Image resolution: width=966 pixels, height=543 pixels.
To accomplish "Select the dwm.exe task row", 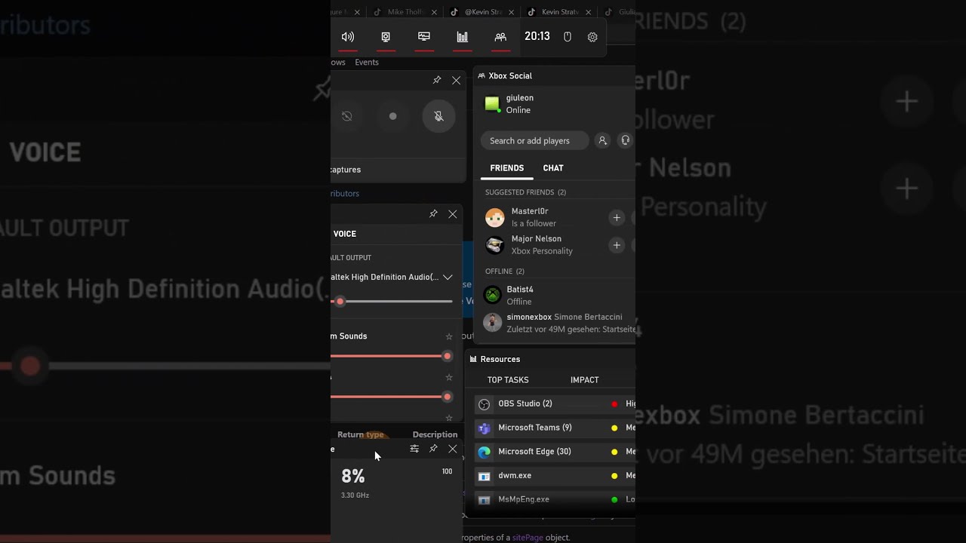I will pos(555,476).
